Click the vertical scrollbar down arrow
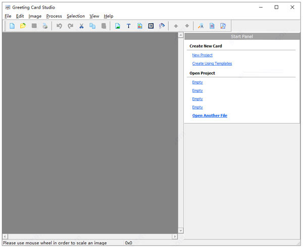The width and height of the screenshot is (303, 247). pyautogui.click(x=181, y=230)
